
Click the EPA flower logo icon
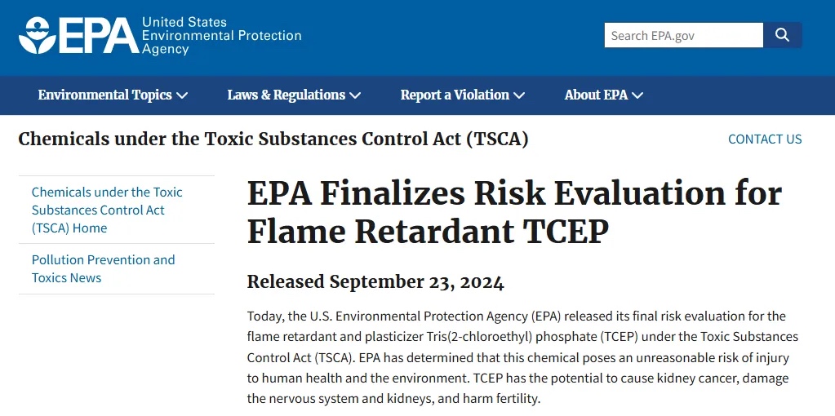38,36
